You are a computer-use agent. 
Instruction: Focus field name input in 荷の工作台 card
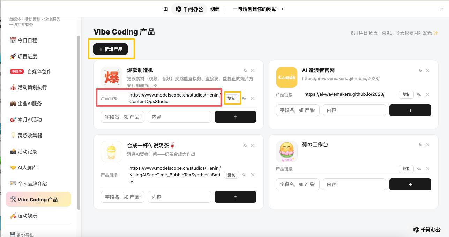[x=298, y=184]
